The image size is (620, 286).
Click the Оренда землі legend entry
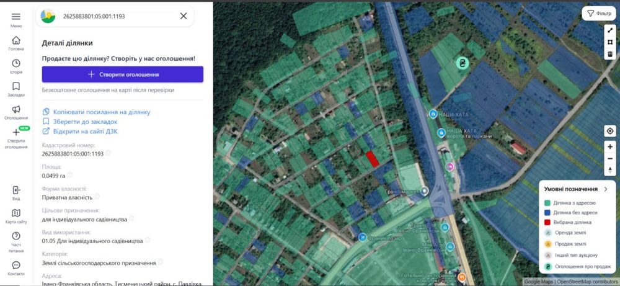tap(565, 233)
